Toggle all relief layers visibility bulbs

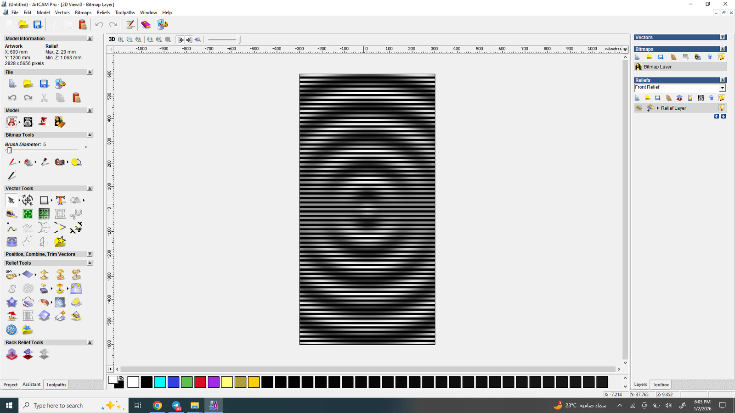point(722,98)
